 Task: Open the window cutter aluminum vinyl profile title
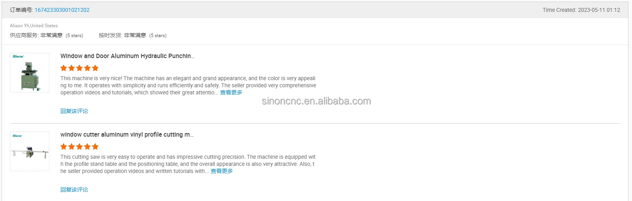point(127,135)
